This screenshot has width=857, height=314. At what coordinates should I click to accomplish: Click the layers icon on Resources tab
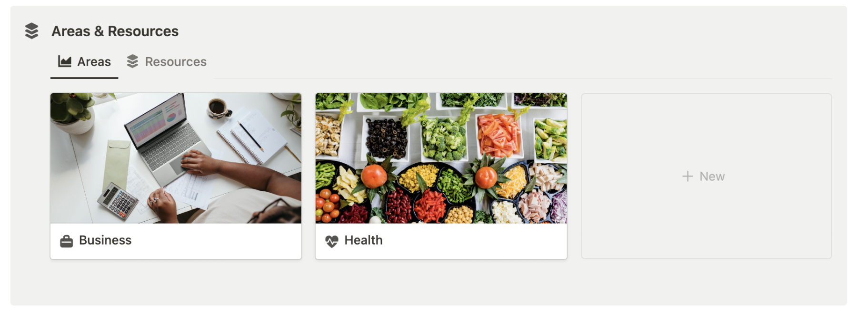[132, 61]
